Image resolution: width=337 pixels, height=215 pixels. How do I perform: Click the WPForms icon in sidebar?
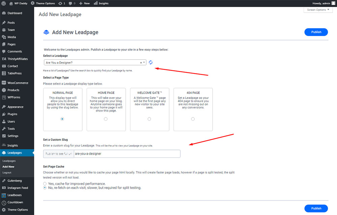[x=4, y=97]
